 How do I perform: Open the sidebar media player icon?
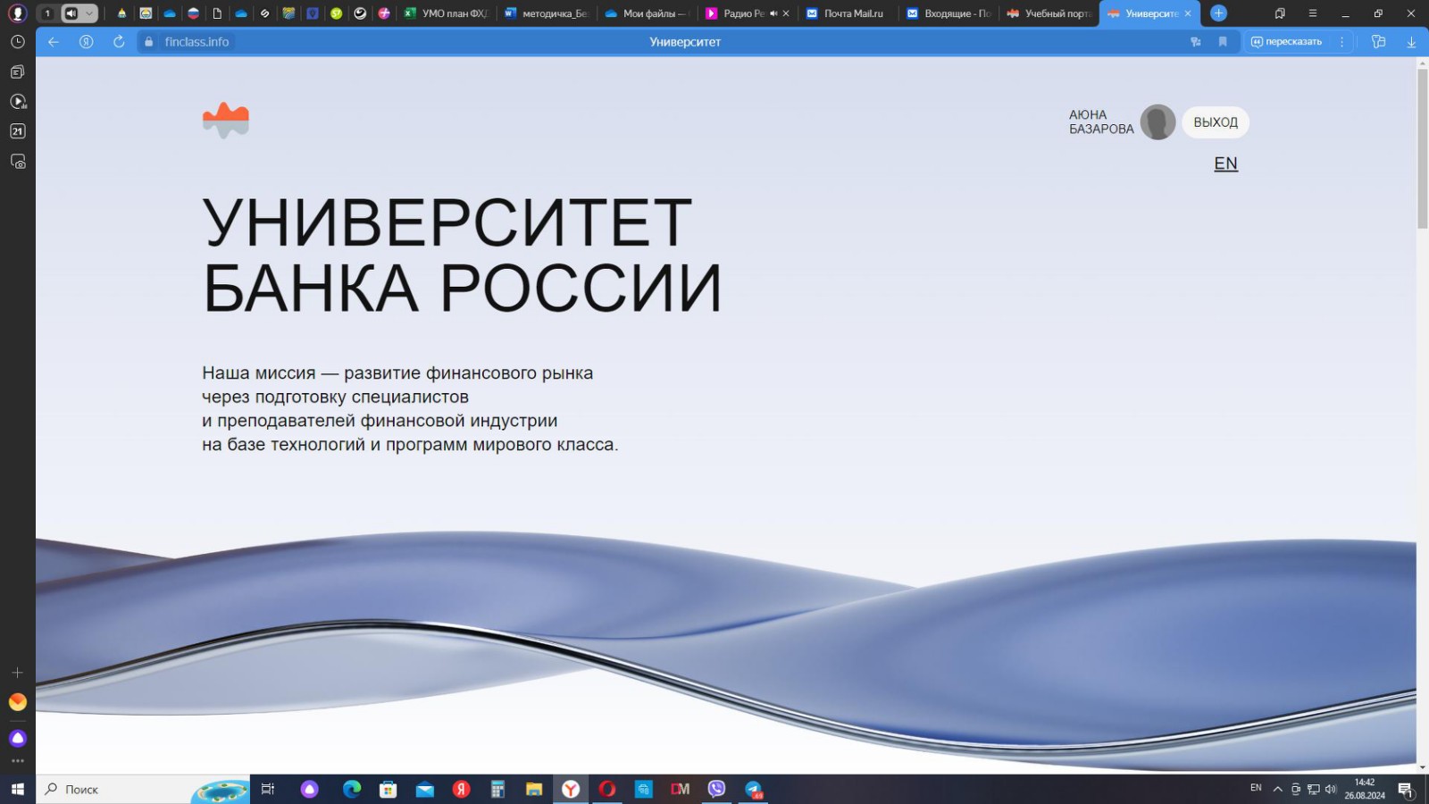17,102
